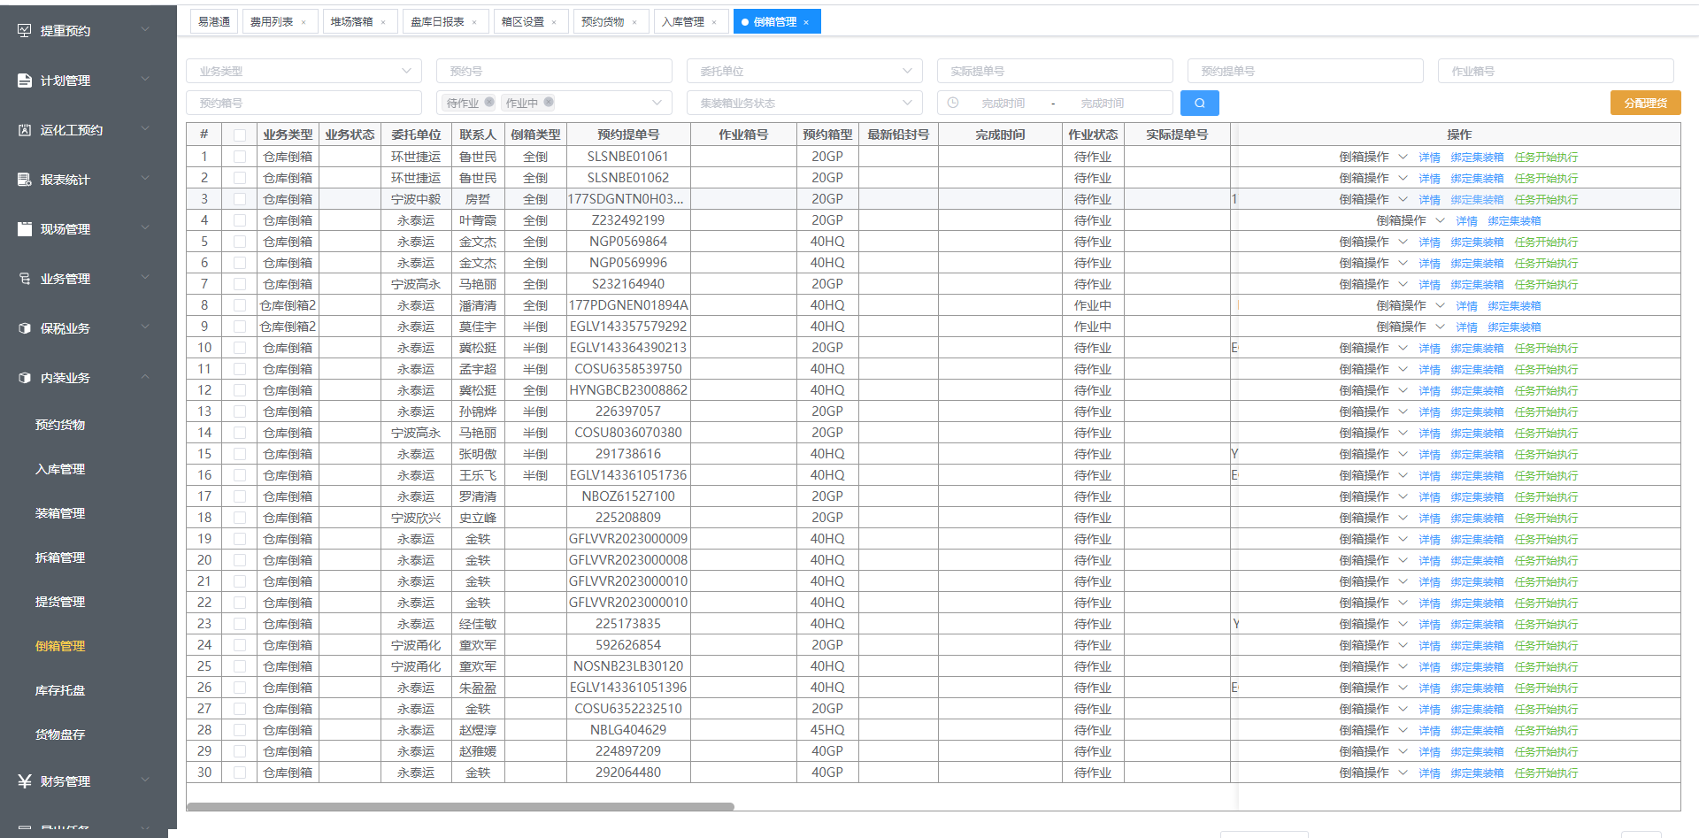Click 任务开始执行 link for row 28
Image resolution: width=1699 pixels, height=838 pixels.
[x=1546, y=731]
